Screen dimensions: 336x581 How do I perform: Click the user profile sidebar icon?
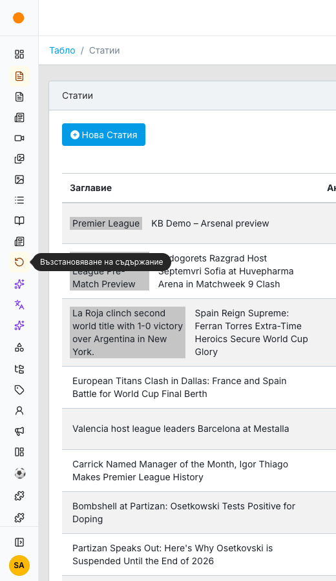[19, 411]
